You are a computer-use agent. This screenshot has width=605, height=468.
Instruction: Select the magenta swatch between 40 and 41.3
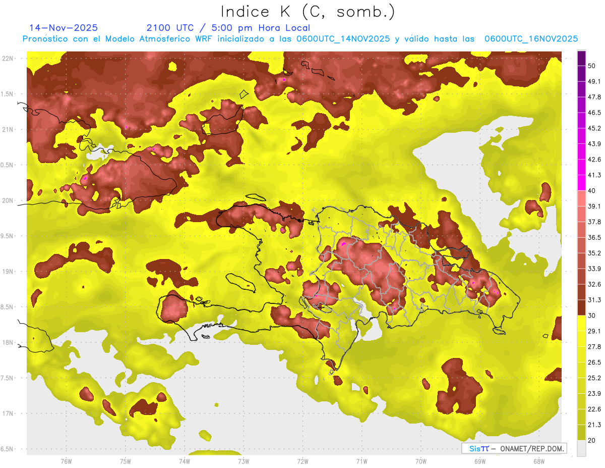[581, 183]
